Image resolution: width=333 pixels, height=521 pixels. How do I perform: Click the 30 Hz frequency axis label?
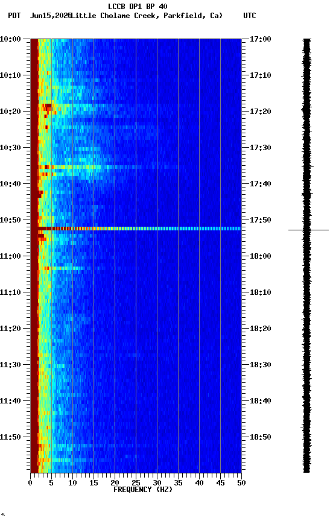coord(157,483)
